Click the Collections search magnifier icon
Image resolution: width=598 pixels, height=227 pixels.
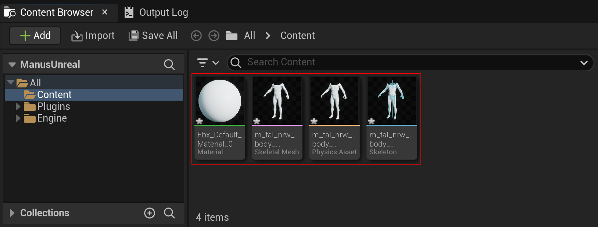[169, 213]
